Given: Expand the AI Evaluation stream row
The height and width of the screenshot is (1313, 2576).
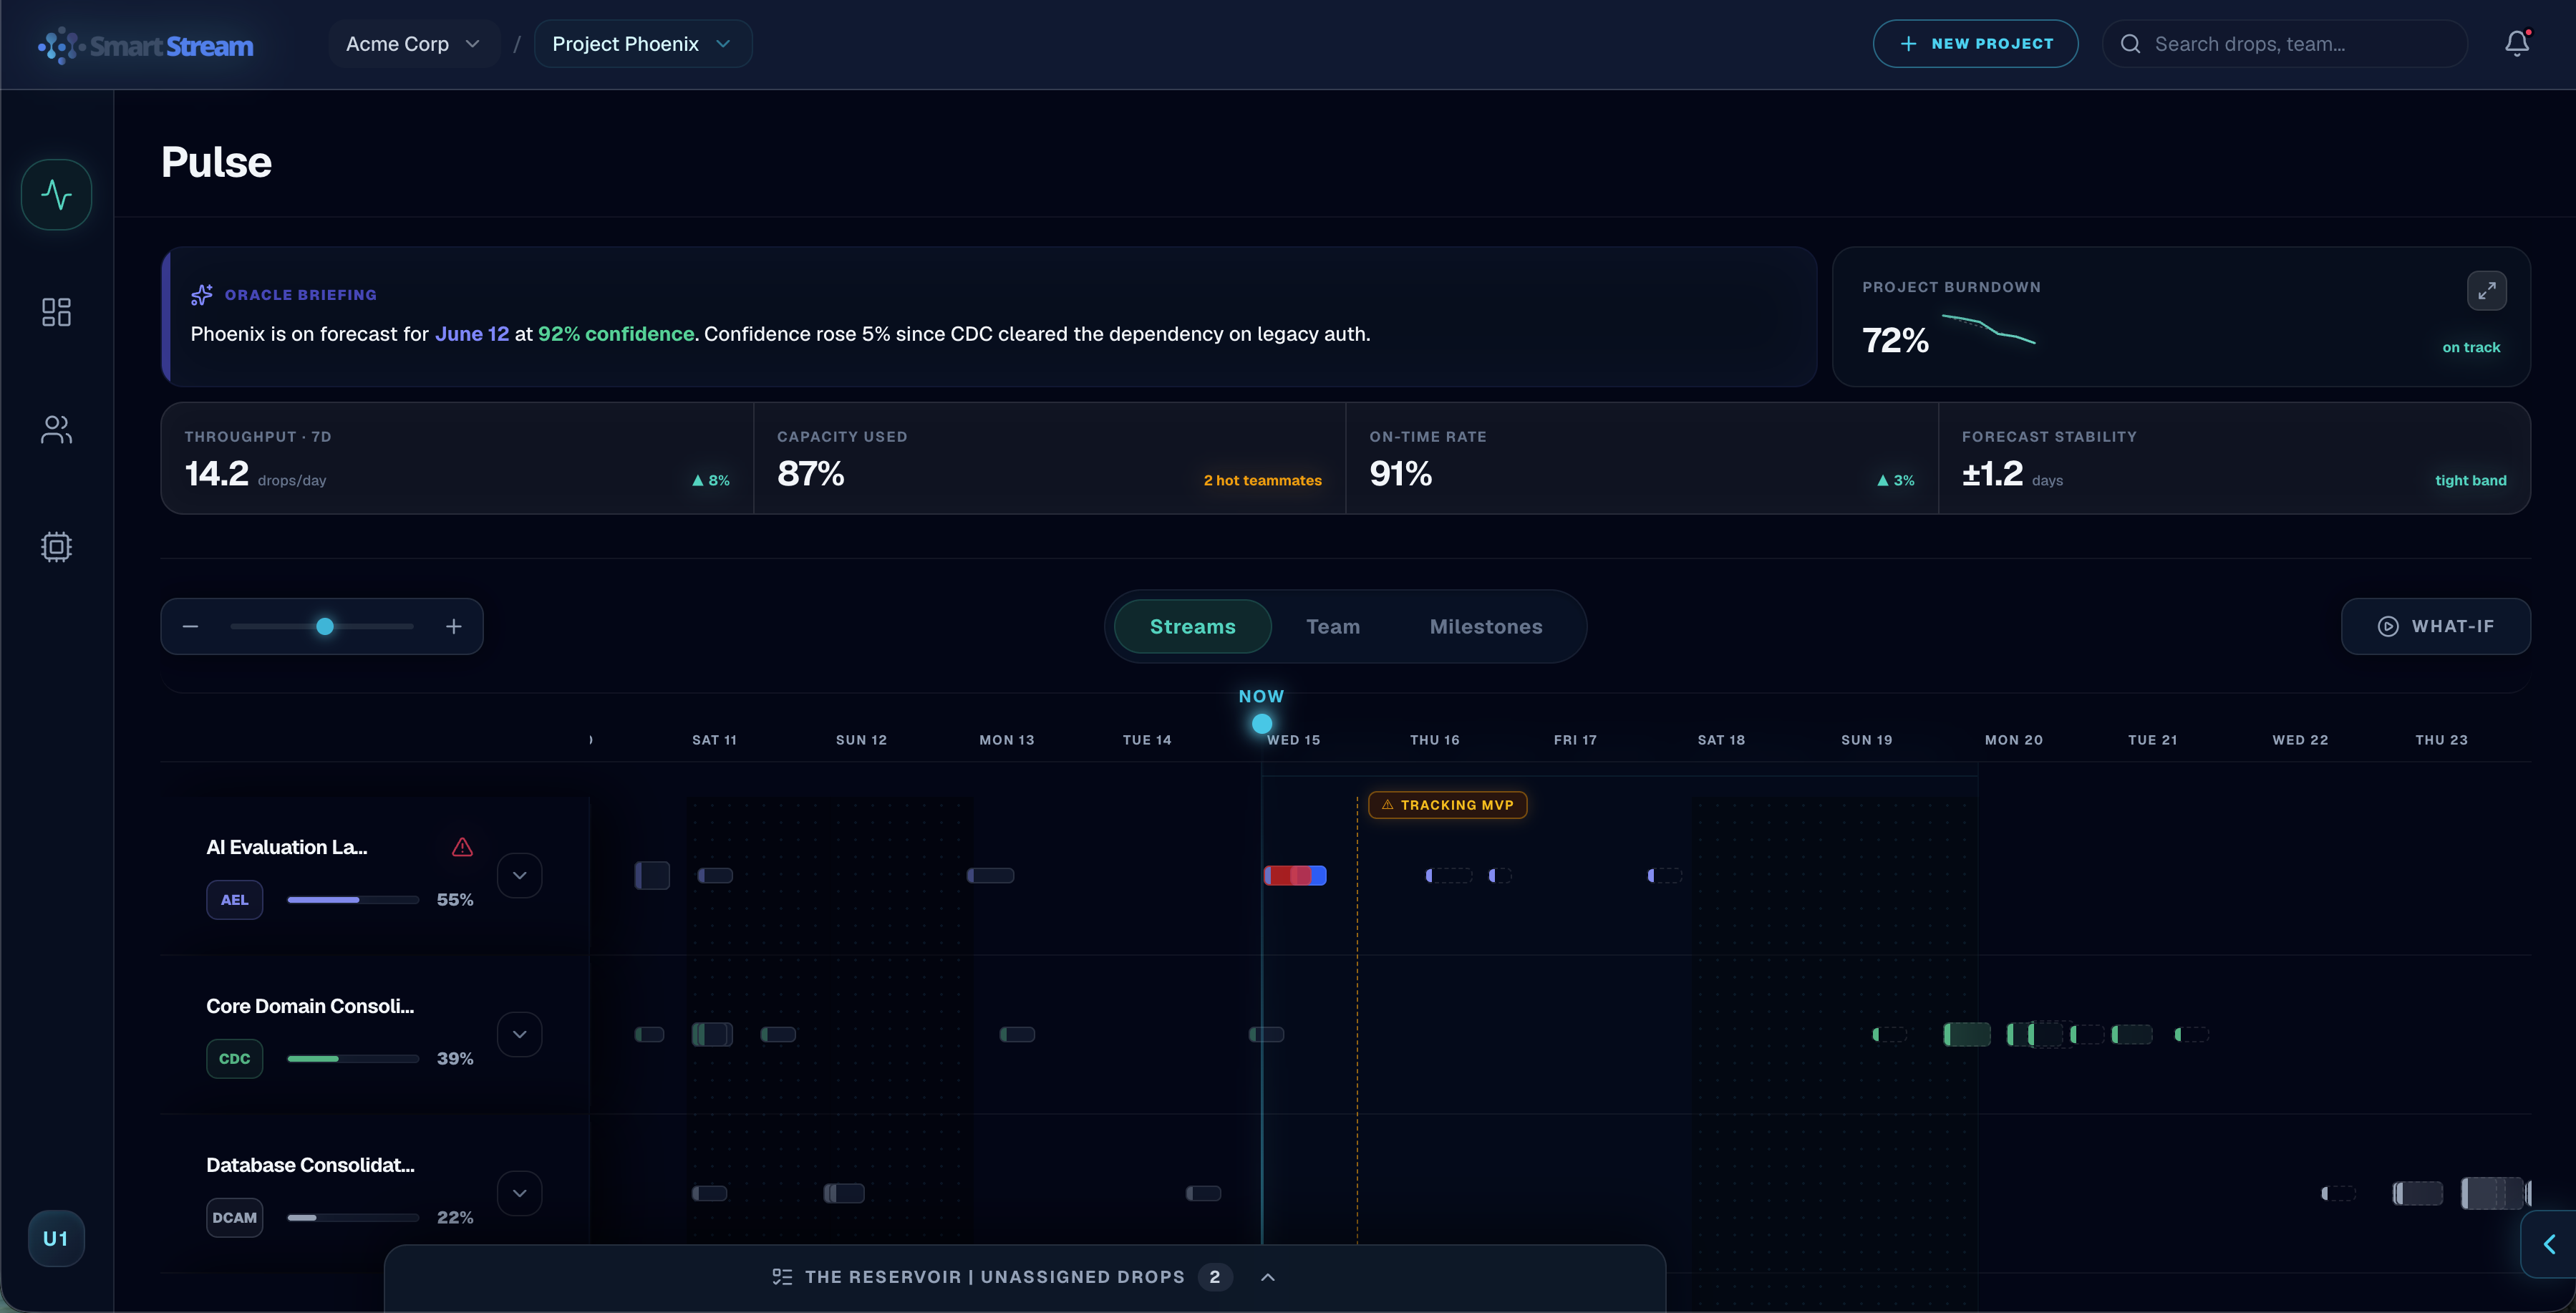Looking at the screenshot, I should coord(519,875).
